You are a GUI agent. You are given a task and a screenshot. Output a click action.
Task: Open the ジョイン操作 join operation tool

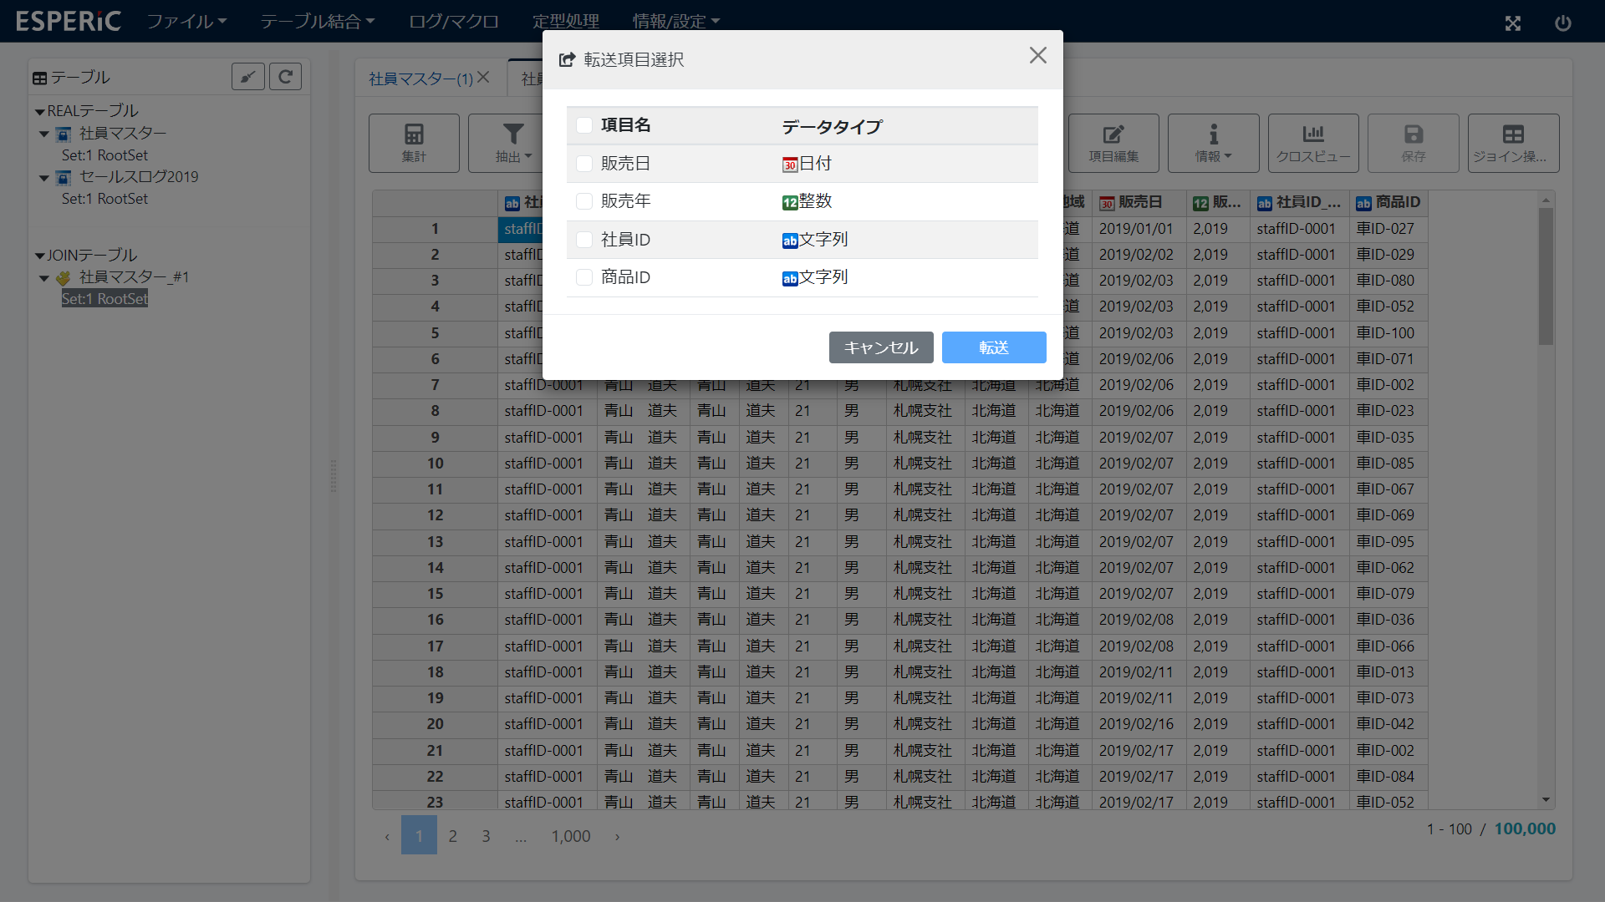coord(1512,143)
